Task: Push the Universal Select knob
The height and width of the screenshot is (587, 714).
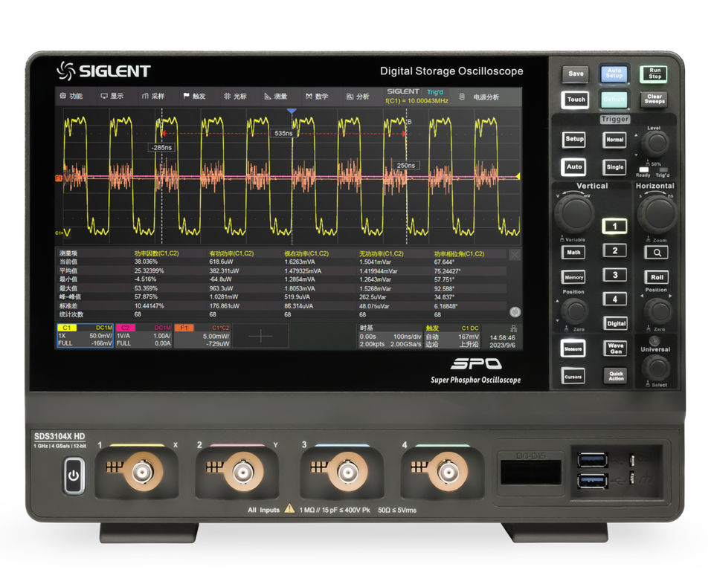Action: 656,368
